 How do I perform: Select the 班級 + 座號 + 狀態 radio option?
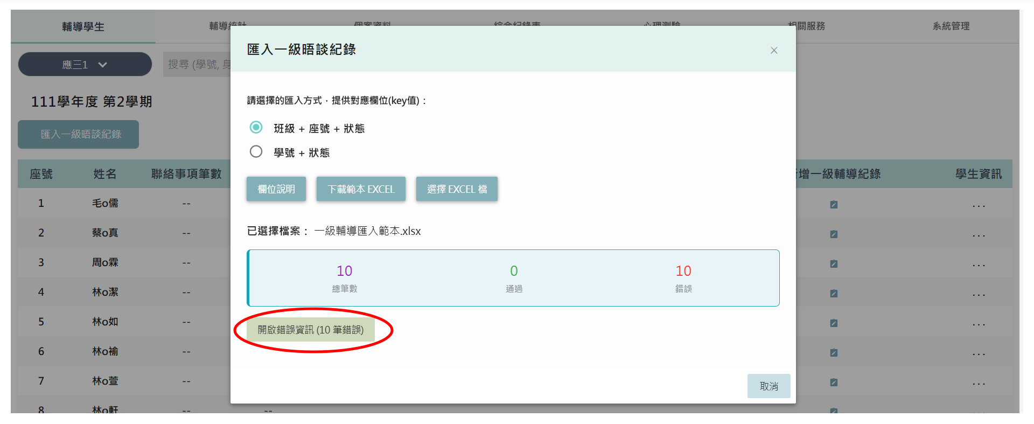tap(256, 127)
